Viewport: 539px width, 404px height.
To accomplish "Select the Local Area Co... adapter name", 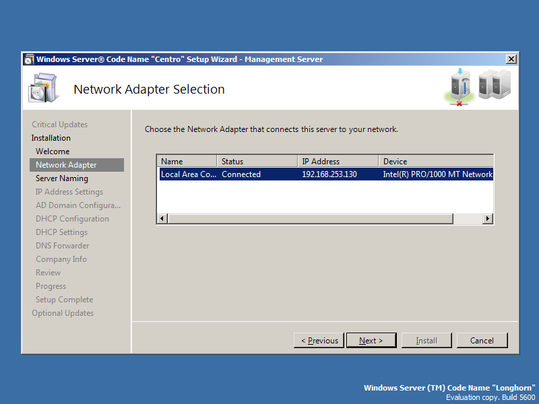I will [189, 174].
